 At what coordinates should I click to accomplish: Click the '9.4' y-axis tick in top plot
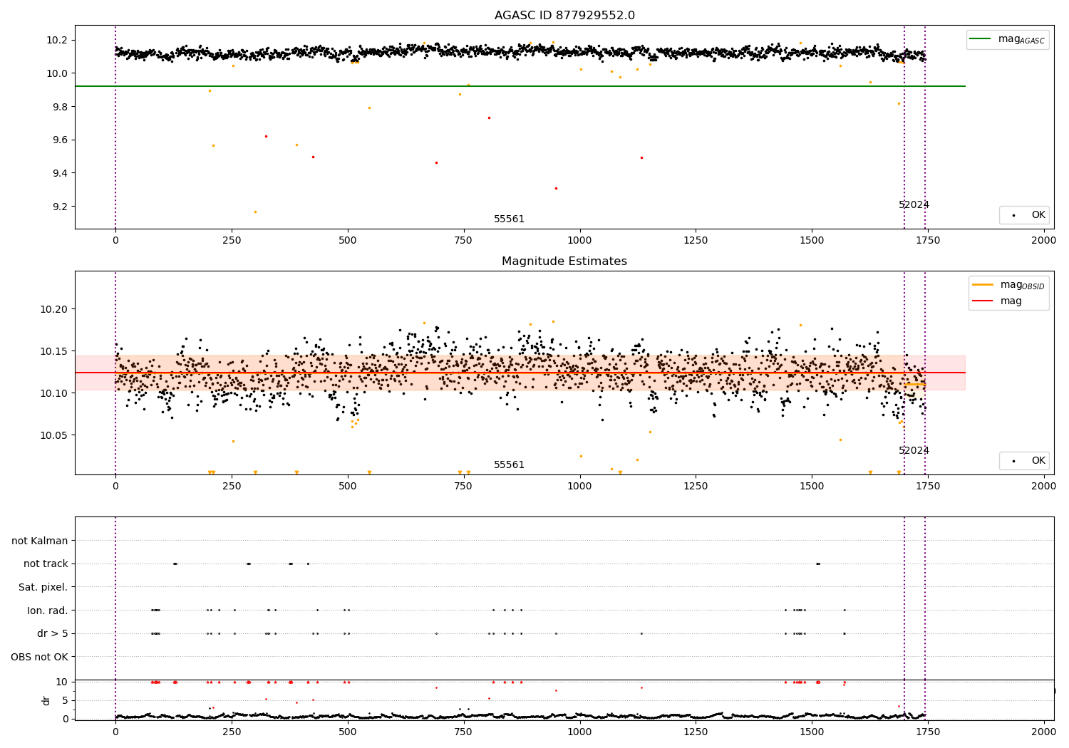(x=60, y=173)
